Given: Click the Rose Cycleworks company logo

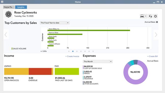Looking at the screenshot, I should coord(8,14).
